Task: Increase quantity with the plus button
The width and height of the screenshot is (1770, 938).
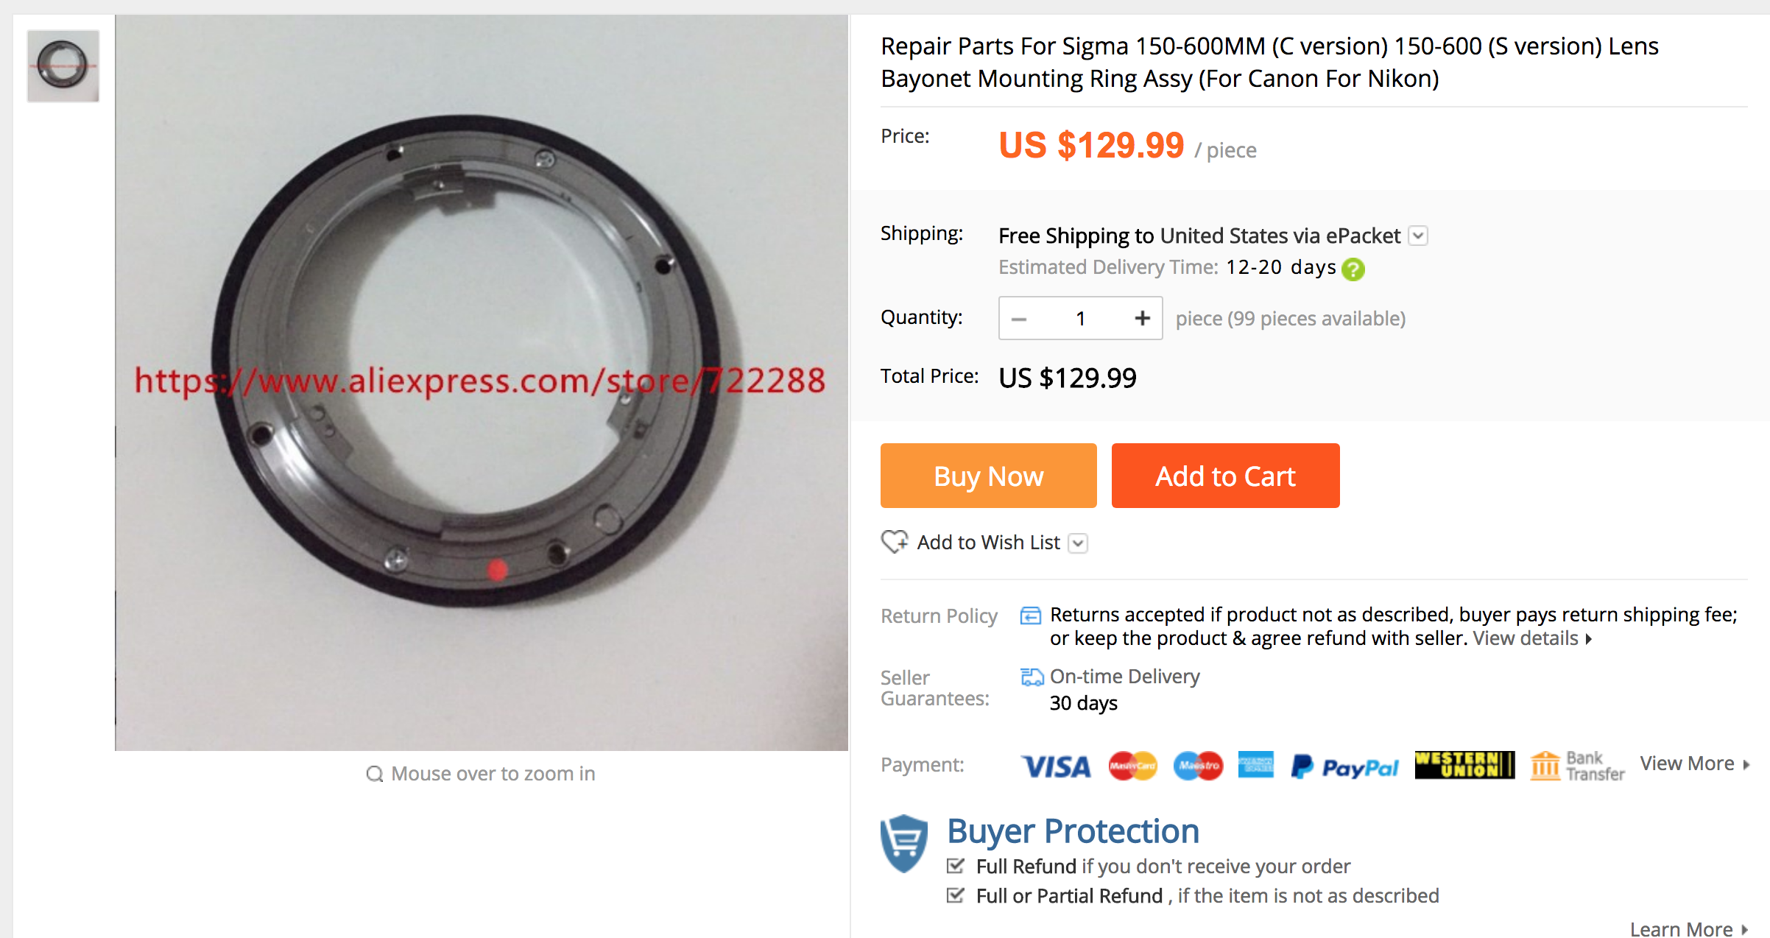Action: coord(1142,318)
